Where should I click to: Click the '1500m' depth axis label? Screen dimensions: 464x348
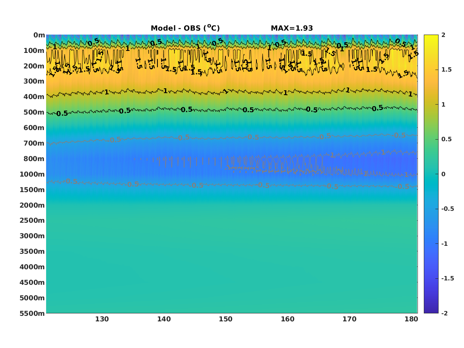click(x=32, y=190)
